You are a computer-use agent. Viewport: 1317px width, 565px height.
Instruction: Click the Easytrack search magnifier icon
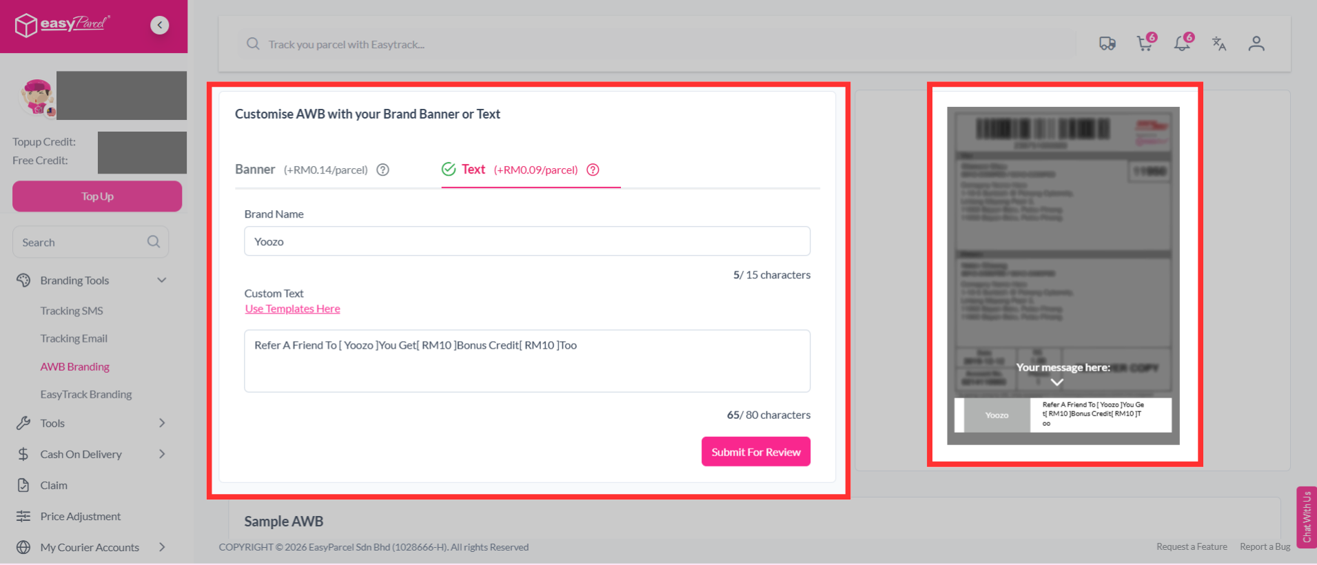pos(253,44)
